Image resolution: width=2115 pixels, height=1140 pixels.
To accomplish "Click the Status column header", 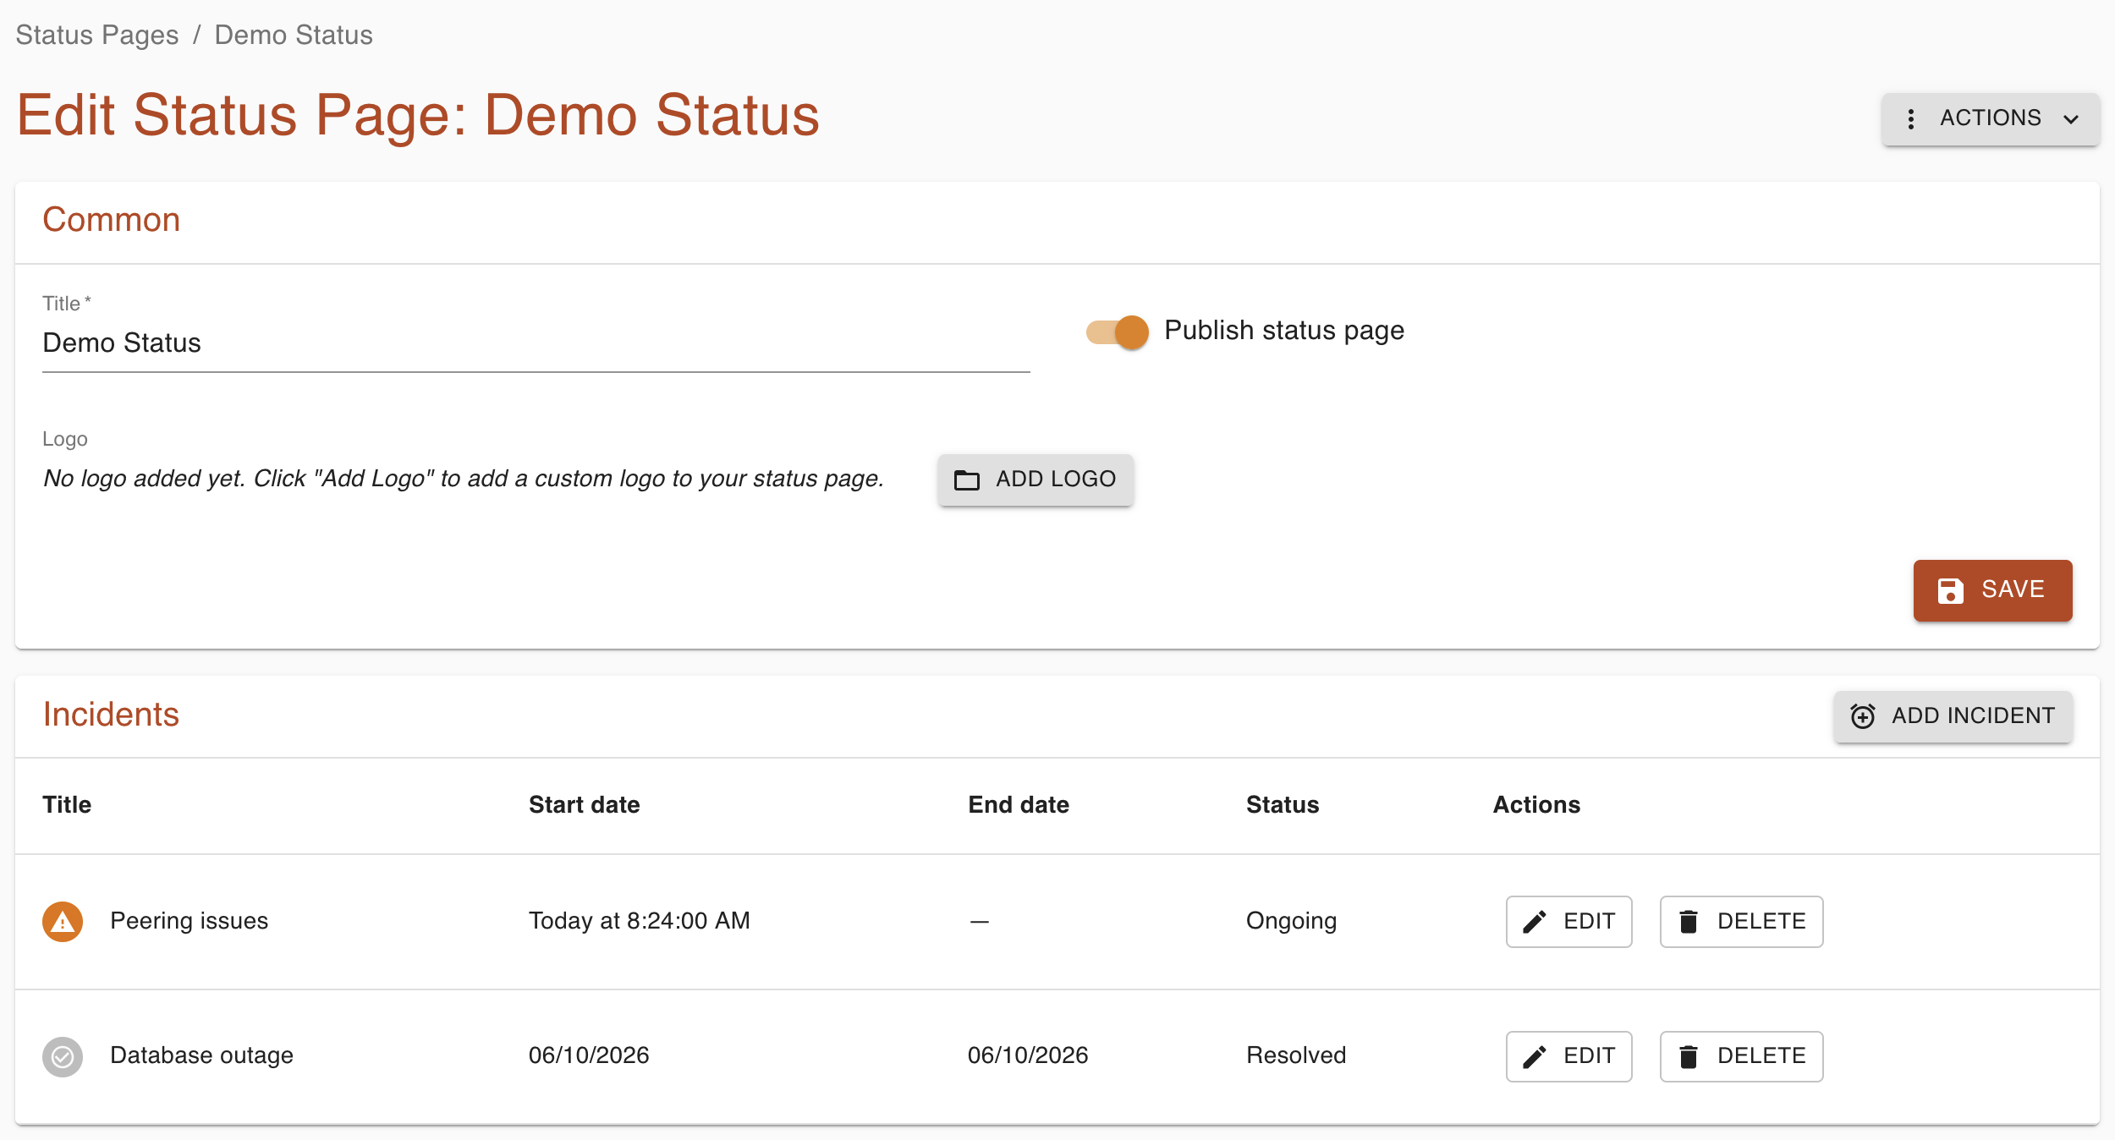I will (1283, 804).
